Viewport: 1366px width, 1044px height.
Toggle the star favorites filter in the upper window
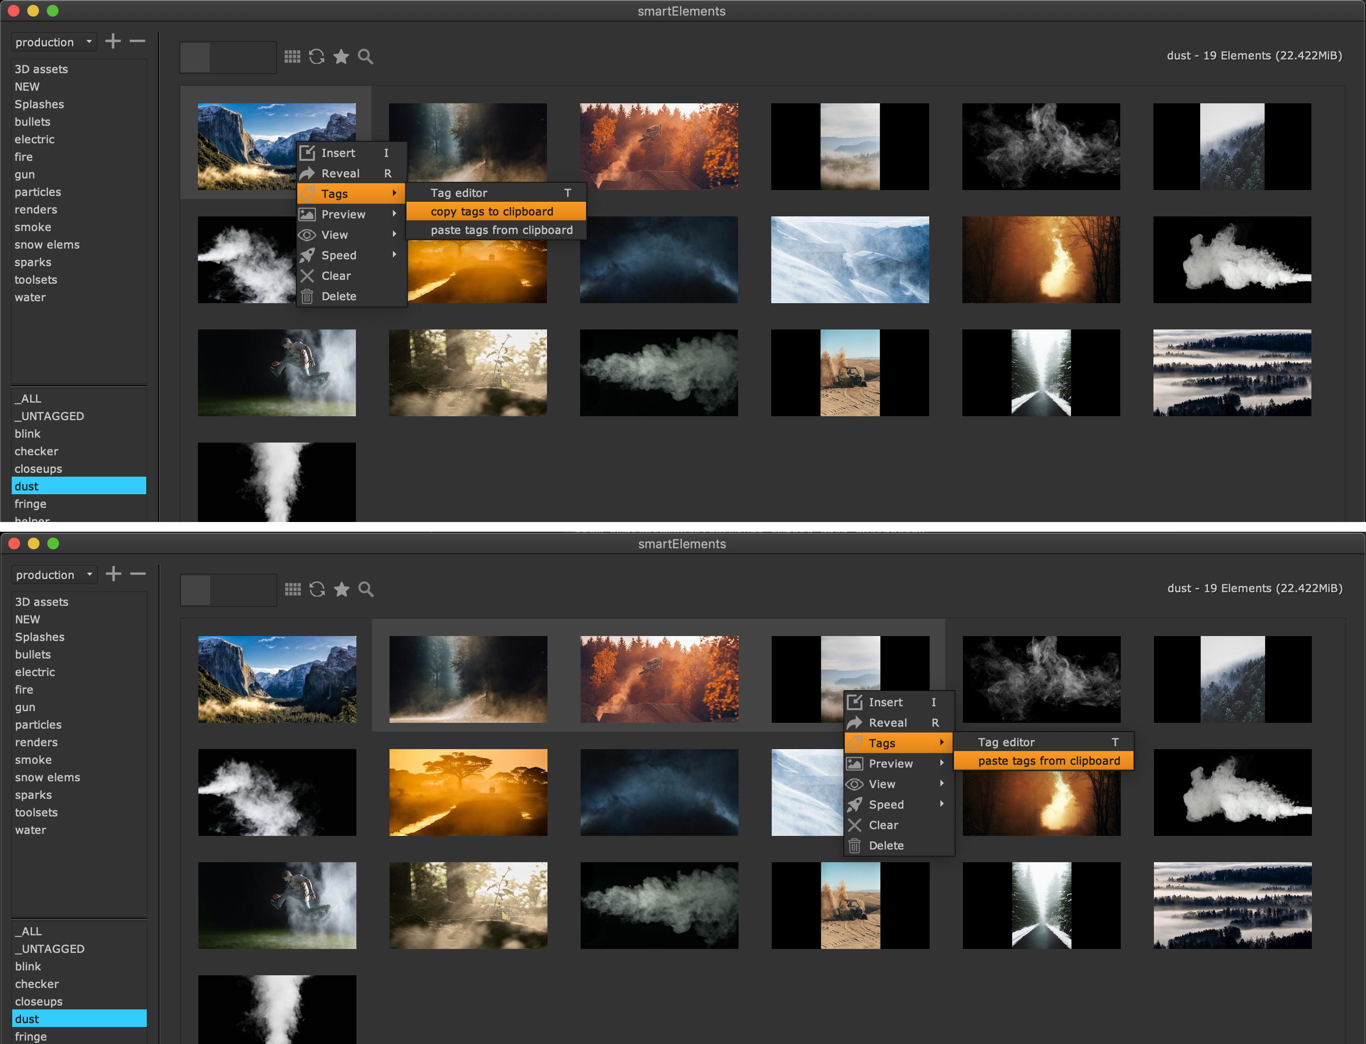pyautogui.click(x=341, y=57)
